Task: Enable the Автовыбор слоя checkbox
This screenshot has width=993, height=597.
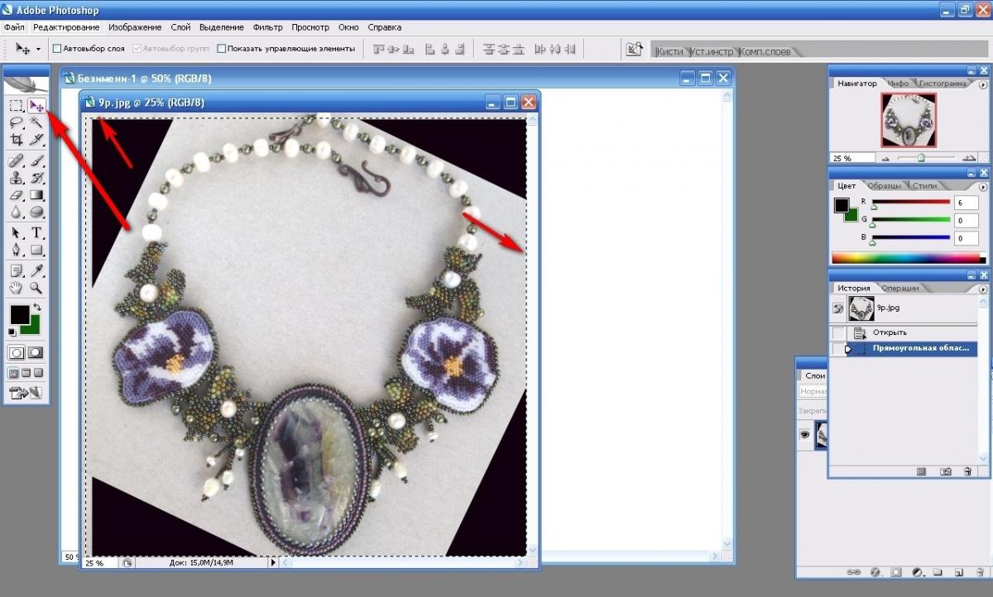Action: point(57,49)
